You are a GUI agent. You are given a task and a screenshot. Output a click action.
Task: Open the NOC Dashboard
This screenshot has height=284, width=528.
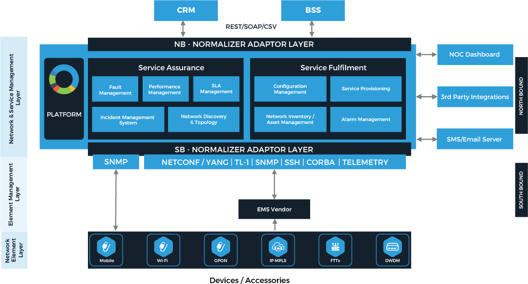point(474,55)
